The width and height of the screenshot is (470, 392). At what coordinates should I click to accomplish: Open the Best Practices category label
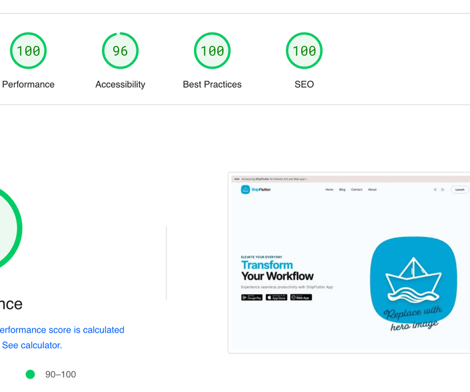212,85
